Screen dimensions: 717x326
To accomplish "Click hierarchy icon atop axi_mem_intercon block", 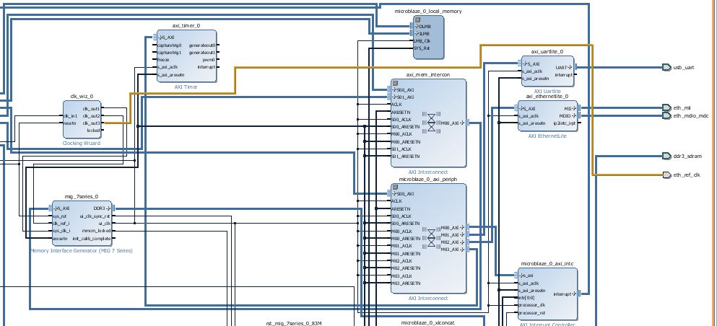I will click(x=395, y=82).
